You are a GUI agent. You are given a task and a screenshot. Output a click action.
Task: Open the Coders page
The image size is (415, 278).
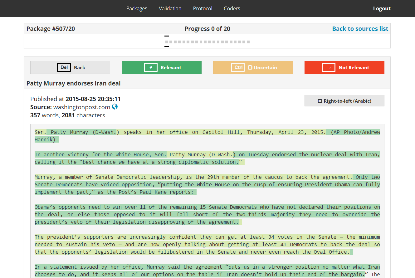(x=232, y=8)
